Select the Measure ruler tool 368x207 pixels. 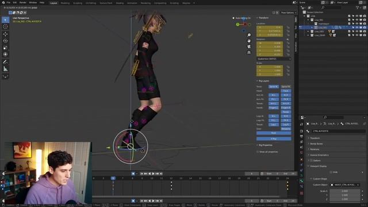[5, 69]
